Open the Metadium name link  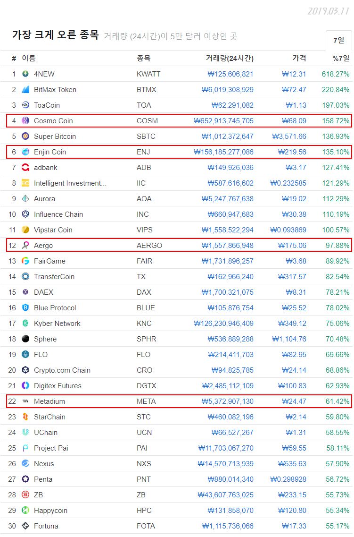[49, 401]
